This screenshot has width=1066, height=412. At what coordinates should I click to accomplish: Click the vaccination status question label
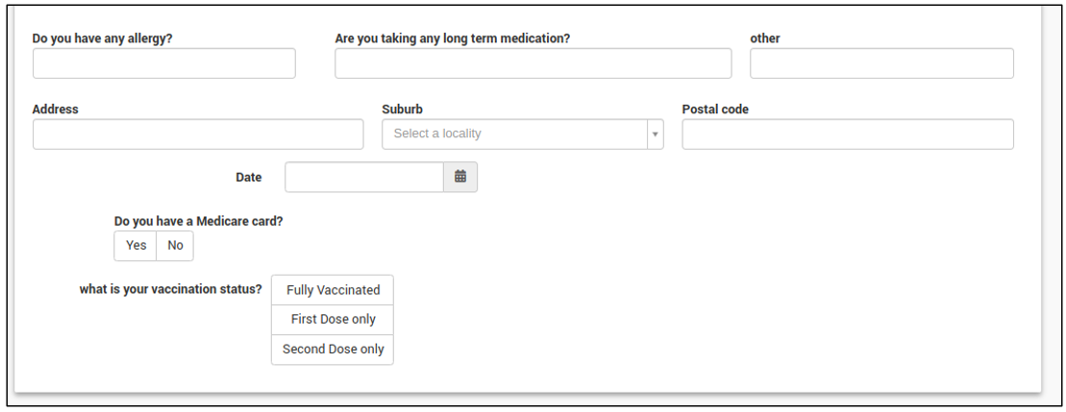click(x=170, y=289)
